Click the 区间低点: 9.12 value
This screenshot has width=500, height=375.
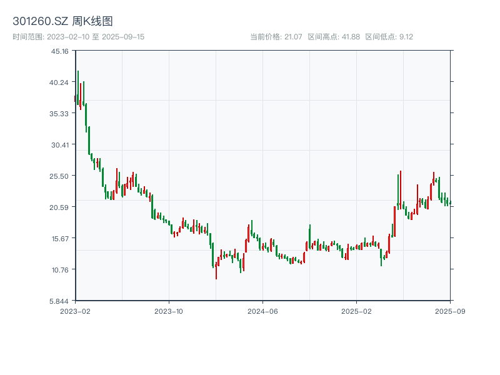point(389,37)
